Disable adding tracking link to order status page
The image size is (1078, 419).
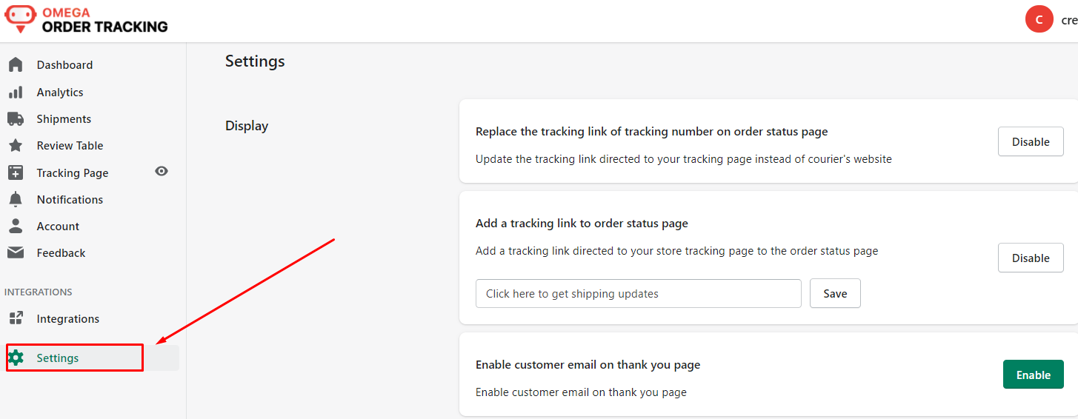click(x=1031, y=258)
